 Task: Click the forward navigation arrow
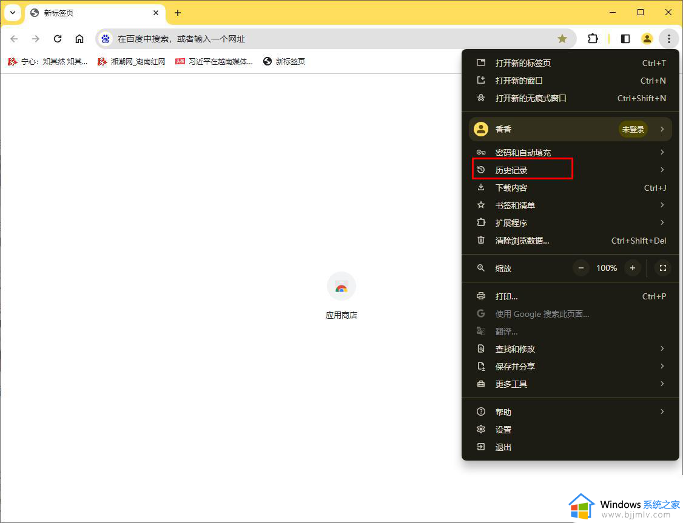click(x=36, y=39)
